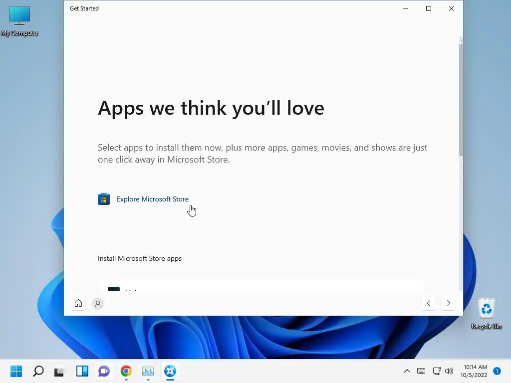Maximize the Get Started window
Viewport: 511px width, 383px height.
tap(429, 8)
